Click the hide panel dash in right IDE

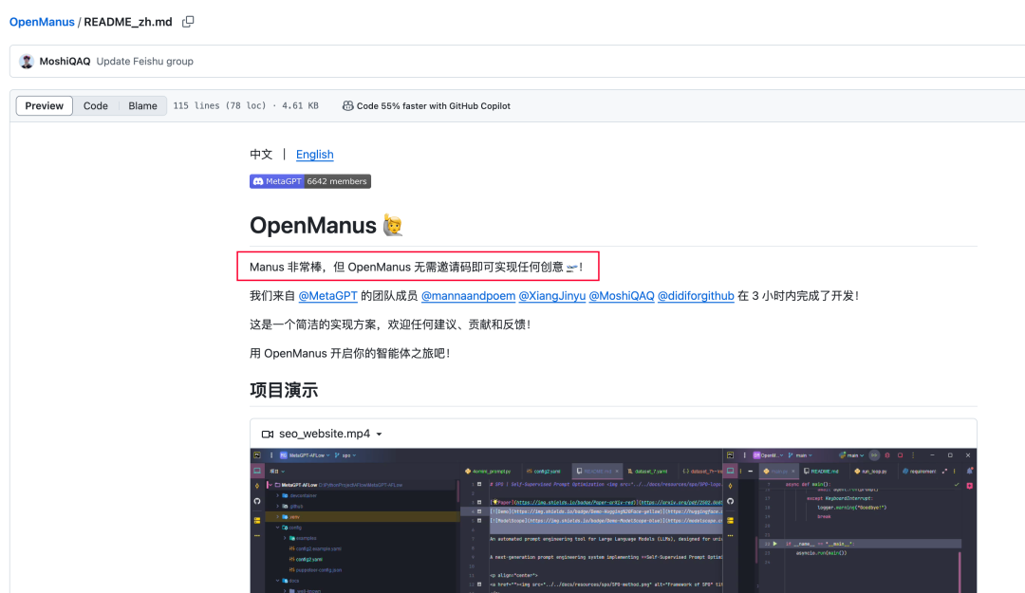click(751, 471)
